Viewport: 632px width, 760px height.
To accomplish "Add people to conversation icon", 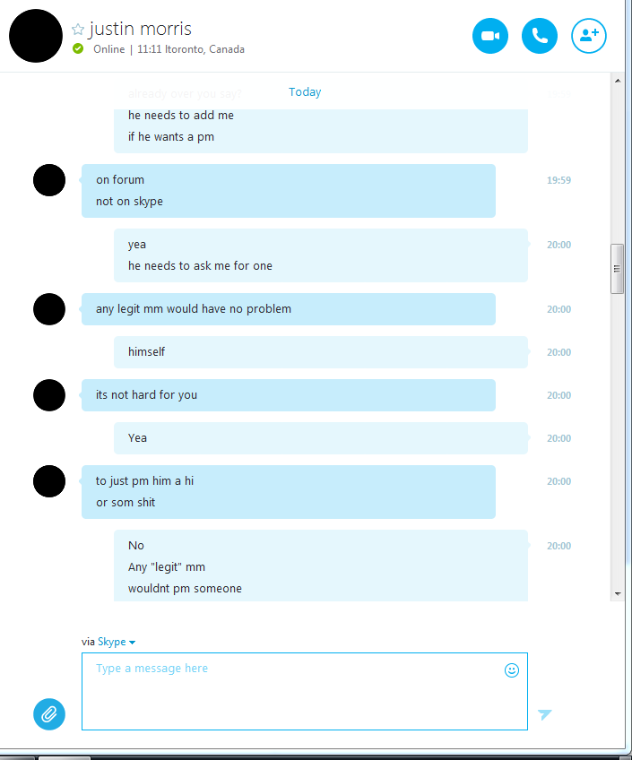I will (589, 36).
